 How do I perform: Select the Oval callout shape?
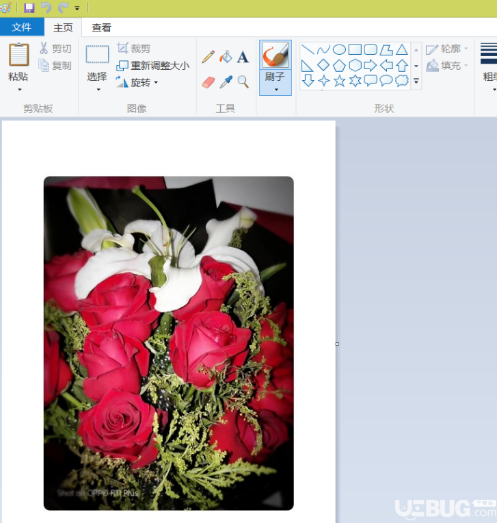pyautogui.click(x=386, y=81)
